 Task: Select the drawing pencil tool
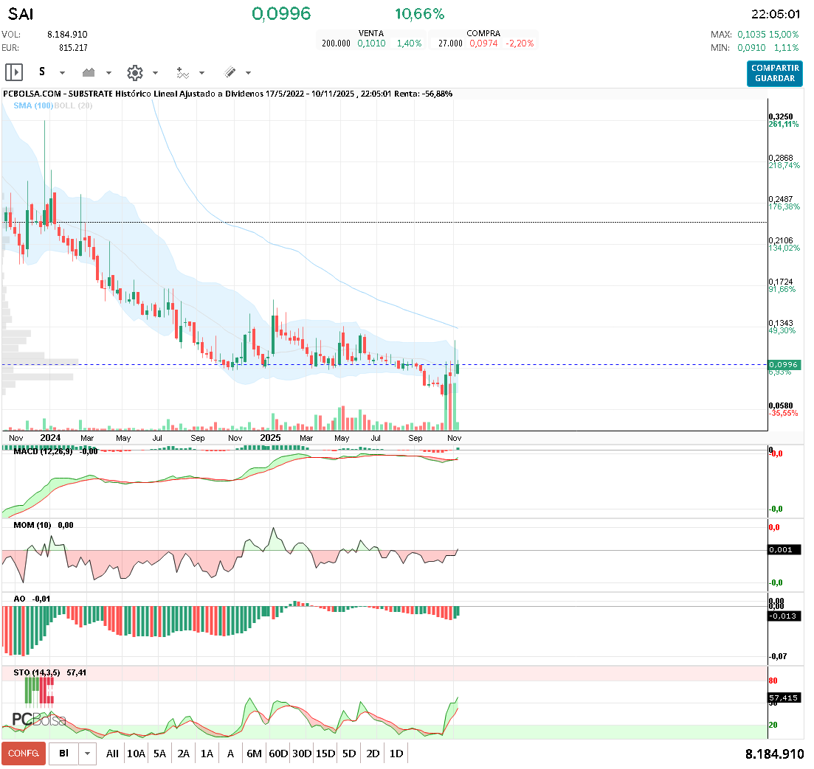pyautogui.click(x=230, y=72)
